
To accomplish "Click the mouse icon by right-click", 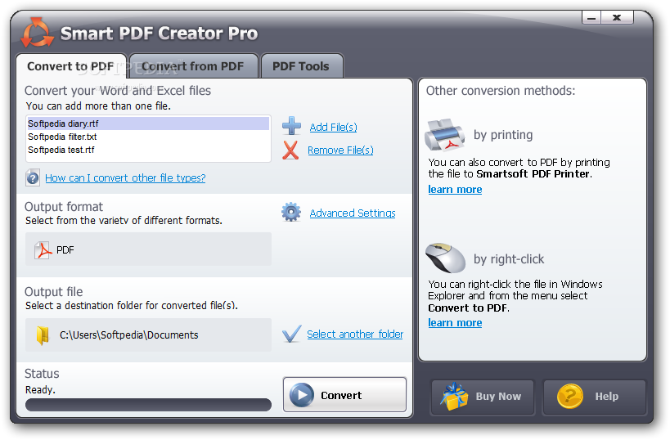I will [445, 258].
